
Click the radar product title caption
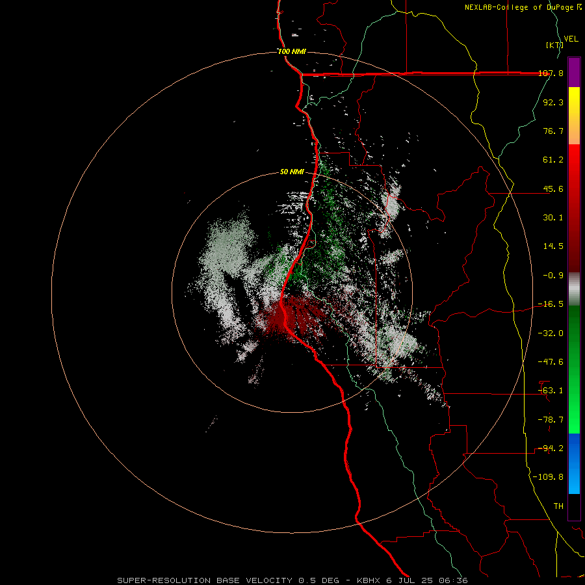(x=292, y=580)
